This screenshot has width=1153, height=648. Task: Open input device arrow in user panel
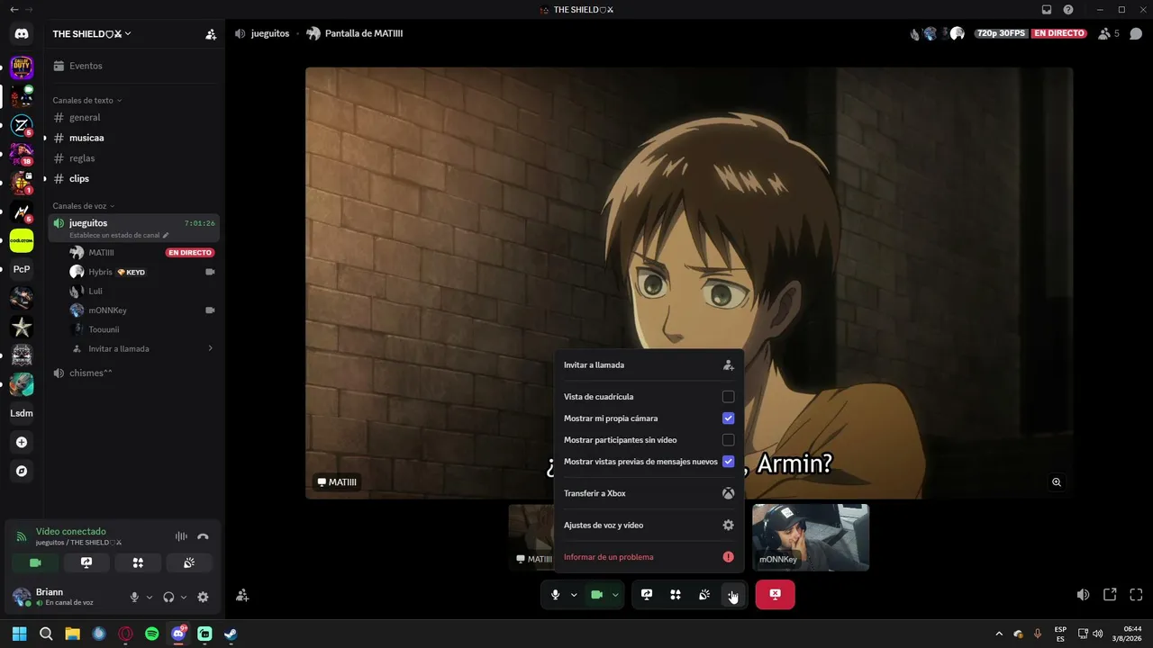tap(150, 597)
